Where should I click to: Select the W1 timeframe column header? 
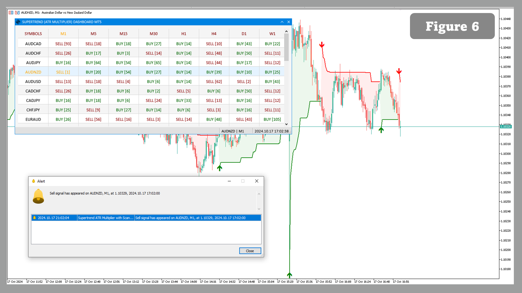272,33
